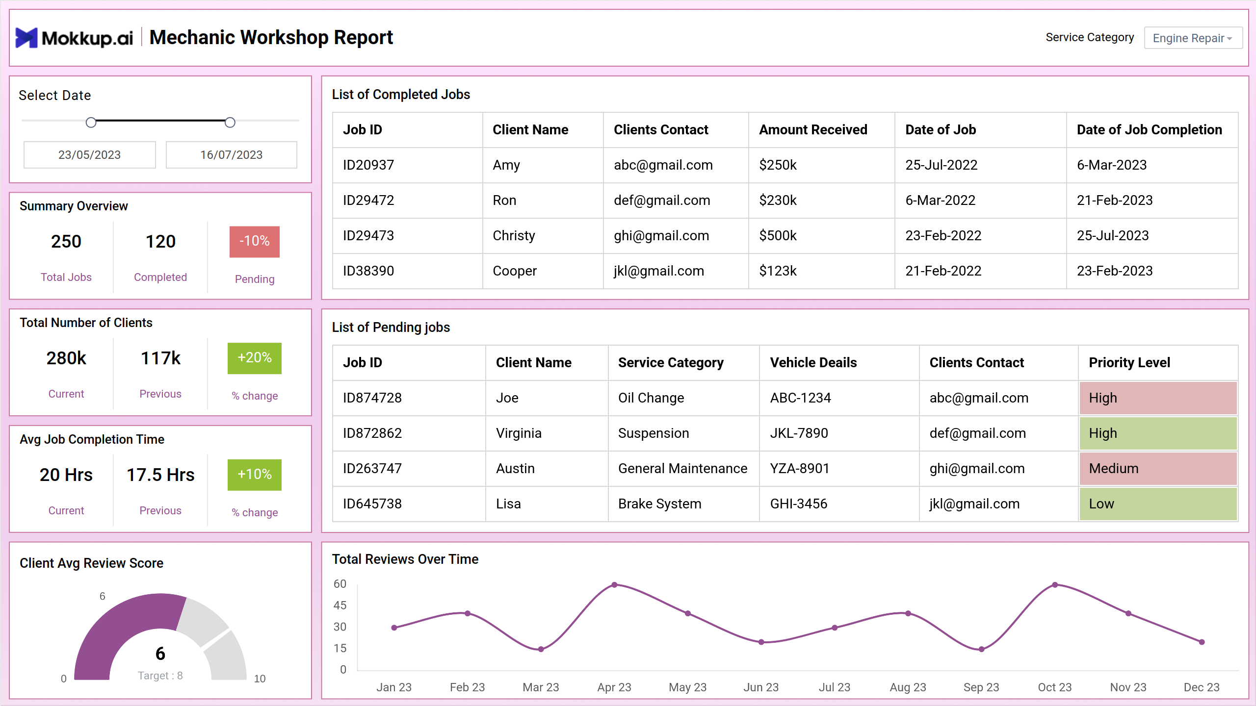Select job ID29473 cell

tap(407, 236)
